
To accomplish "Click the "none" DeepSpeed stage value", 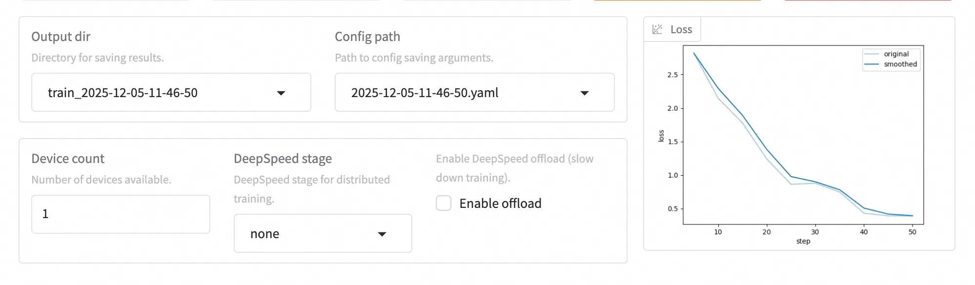I will (x=264, y=234).
